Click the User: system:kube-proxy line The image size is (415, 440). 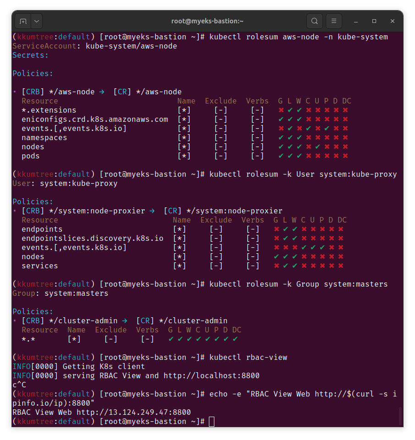[x=65, y=183]
